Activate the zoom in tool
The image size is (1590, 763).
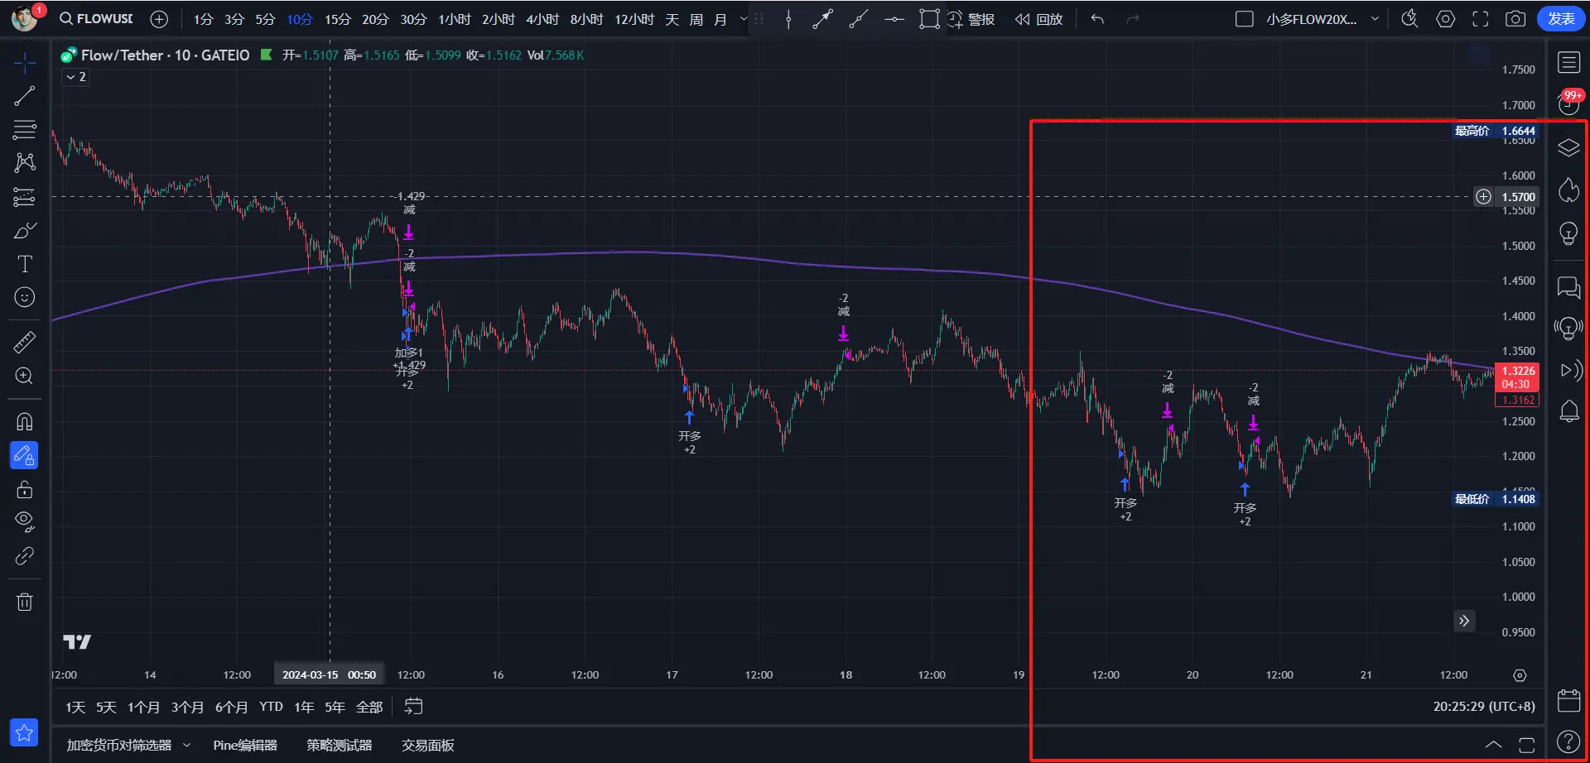click(25, 376)
